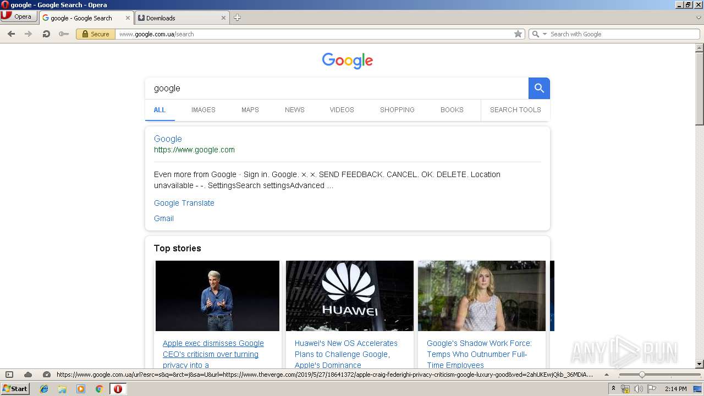
Task: Open Huawei's New OS Accelerates headline link
Action: [x=346, y=354]
